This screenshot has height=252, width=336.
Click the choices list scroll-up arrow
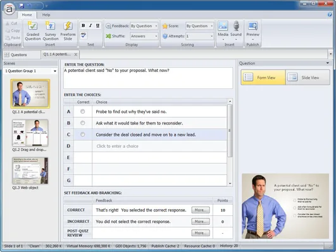click(x=230, y=101)
